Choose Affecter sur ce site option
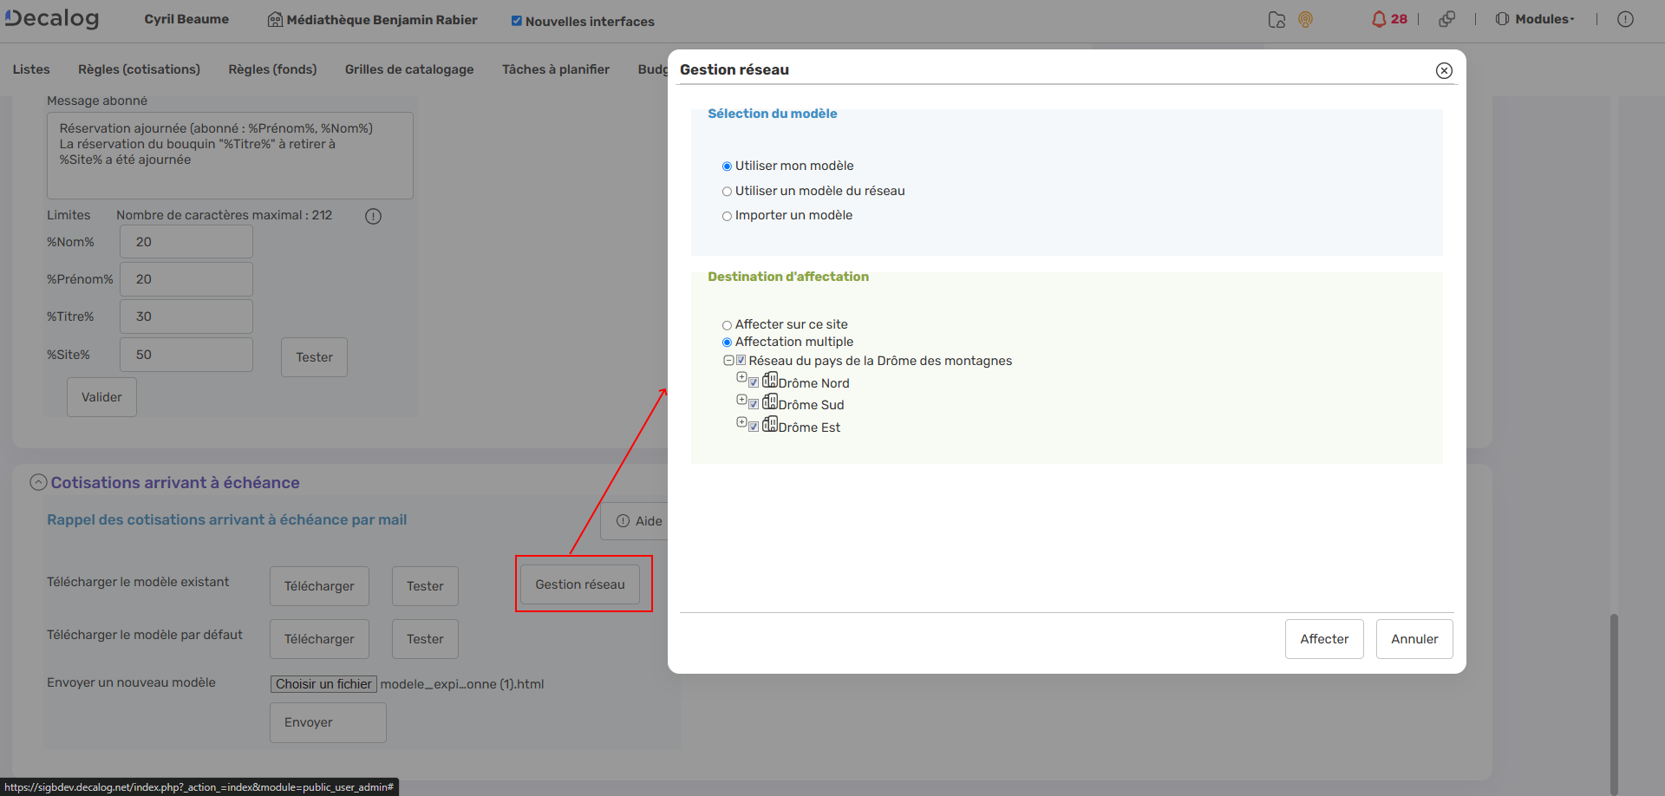This screenshot has width=1665, height=796. (x=727, y=324)
